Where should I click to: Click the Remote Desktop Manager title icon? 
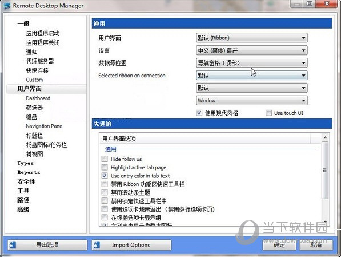tap(6, 6)
